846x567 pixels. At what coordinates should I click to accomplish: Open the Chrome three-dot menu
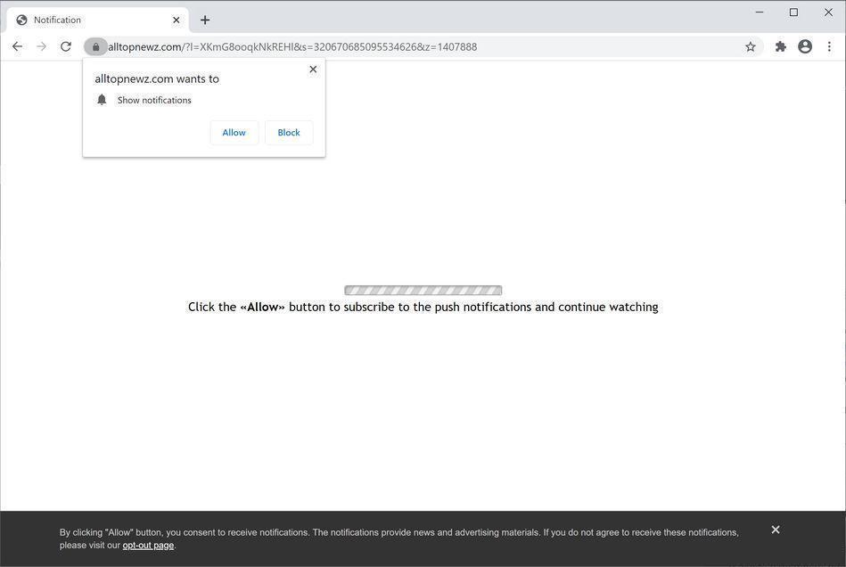(829, 47)
